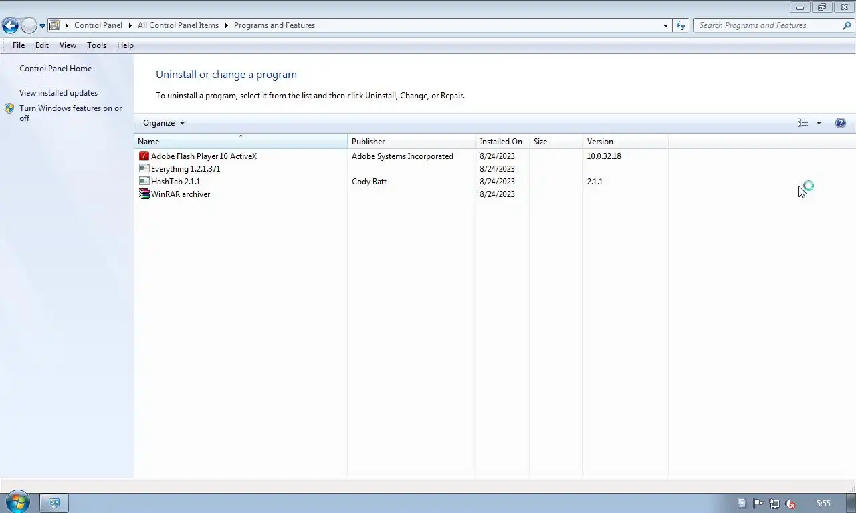Open the more view options dropdown arrow
Image resolution: width=856 pixels, height=513 pixels.
(819, 123)
